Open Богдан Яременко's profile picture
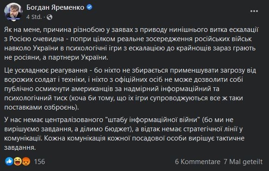The height and width of the screenshot is (171, 269). 13,12
